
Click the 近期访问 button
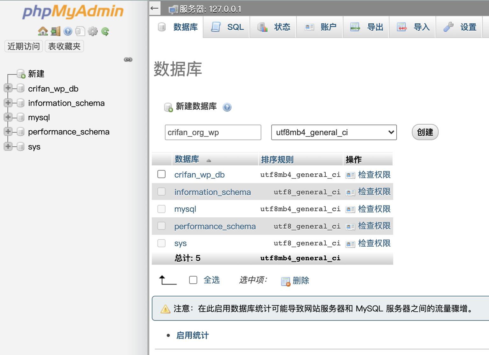pyautogui.click(x=24, y=46)
